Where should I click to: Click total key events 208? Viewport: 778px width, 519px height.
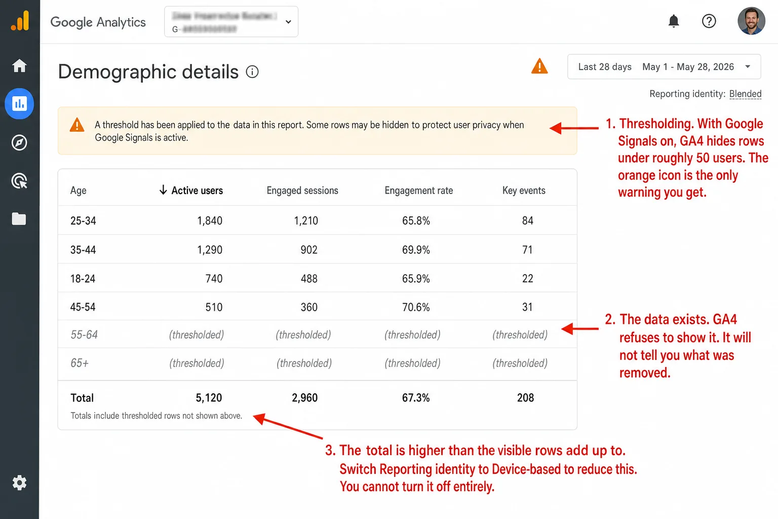coord(526,398)
